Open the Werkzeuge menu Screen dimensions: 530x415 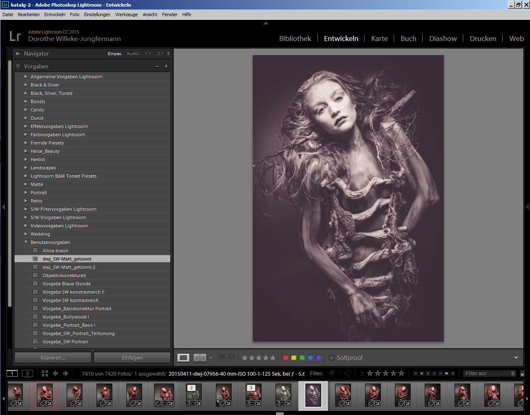tap(126, 14)
